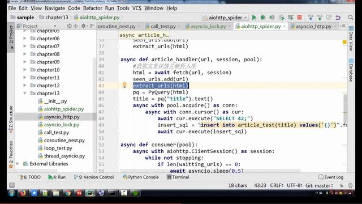Screen dimensions: 362x204
Task: Select asyncio_lock.py in the project tree
Action: 62,125
